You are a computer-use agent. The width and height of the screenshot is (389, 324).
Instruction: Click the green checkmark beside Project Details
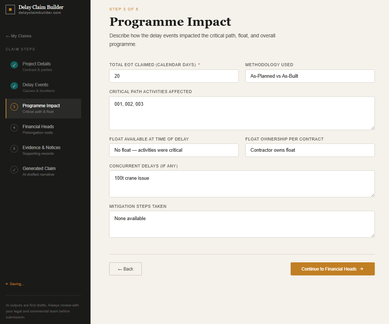14,65
